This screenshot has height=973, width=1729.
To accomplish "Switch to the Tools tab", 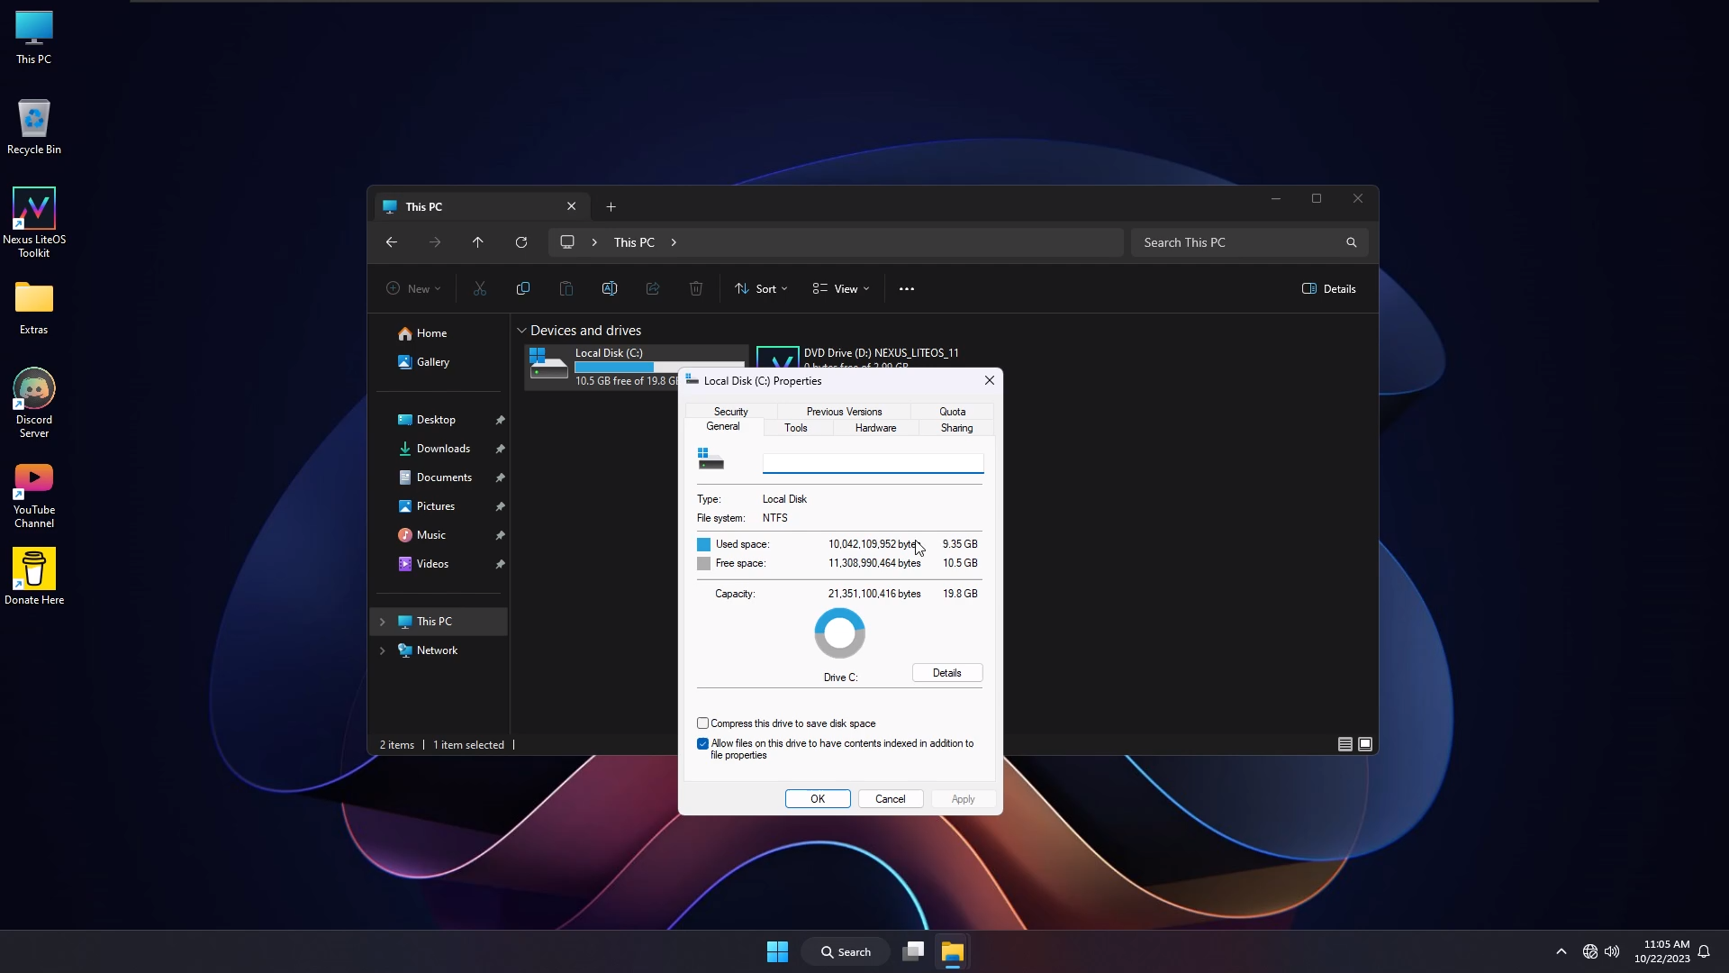I will point(795,428).
